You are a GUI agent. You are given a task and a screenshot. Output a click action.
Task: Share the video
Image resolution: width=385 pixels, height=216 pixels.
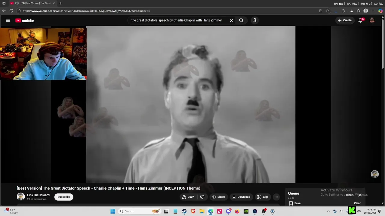[218, 197]
